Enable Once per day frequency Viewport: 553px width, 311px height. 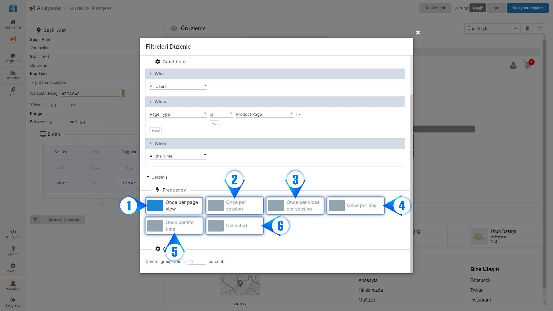coord(355,206)
